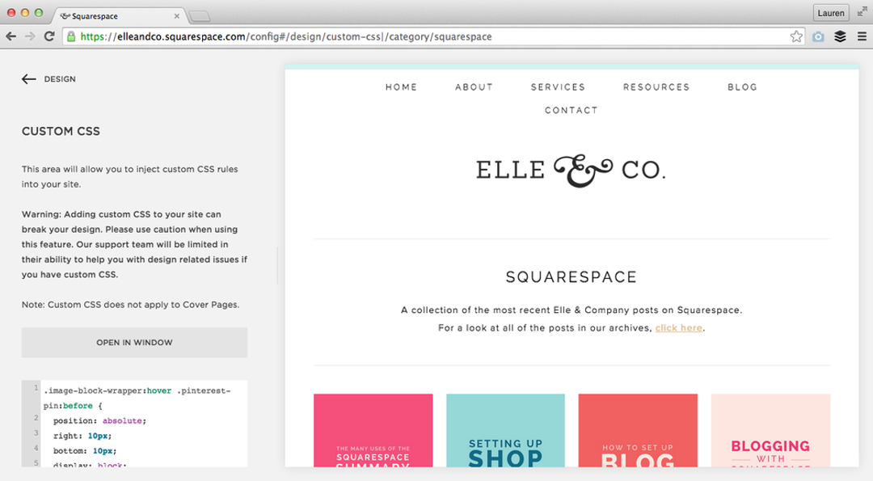Reload the page with refresh icon
The image size is (873, 481).
coord(49,36)
